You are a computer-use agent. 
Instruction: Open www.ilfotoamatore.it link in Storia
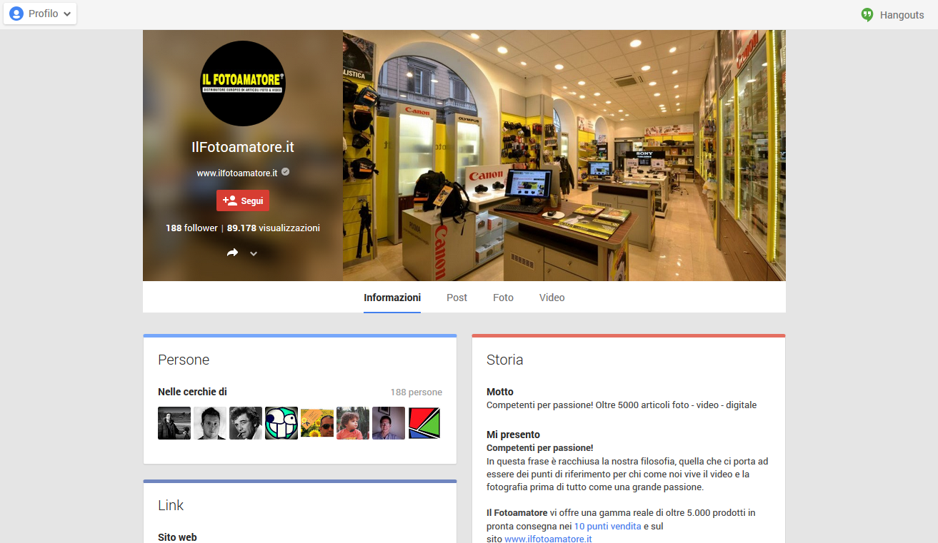click(548, 539)
